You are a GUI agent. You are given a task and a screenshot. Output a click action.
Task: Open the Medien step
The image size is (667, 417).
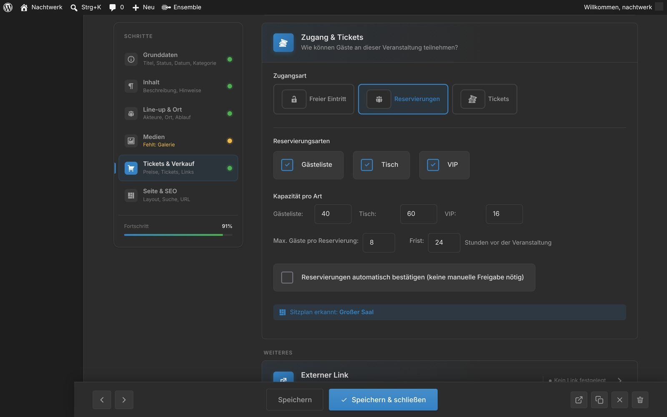pos(178,141)
